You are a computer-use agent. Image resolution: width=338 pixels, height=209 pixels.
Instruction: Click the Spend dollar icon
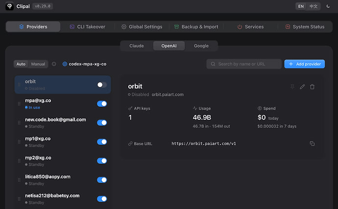pyautogui.click(x=260, y=108)
